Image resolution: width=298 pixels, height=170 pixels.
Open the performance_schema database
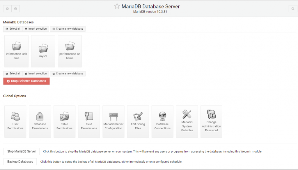point(70,46)
